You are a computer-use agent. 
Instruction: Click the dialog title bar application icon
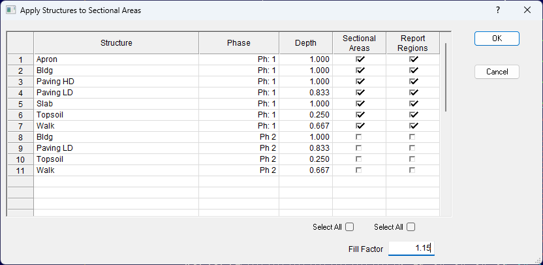click(x=10, y=10)
